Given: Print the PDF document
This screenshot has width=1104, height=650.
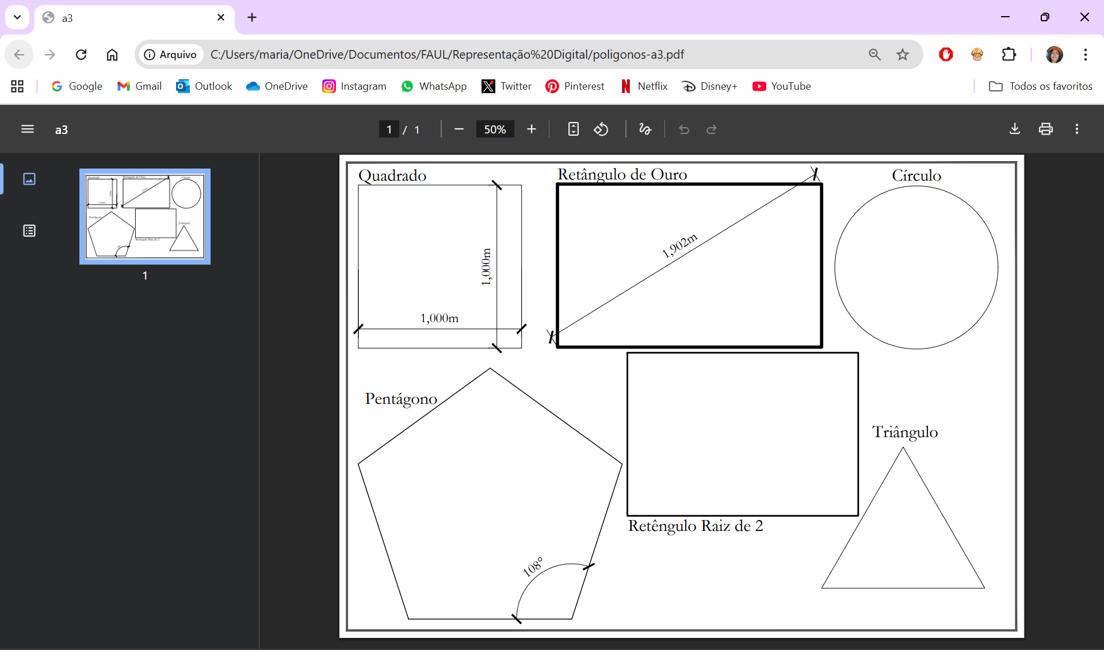Looking at the screenshot, I should tap(1046, 129).
